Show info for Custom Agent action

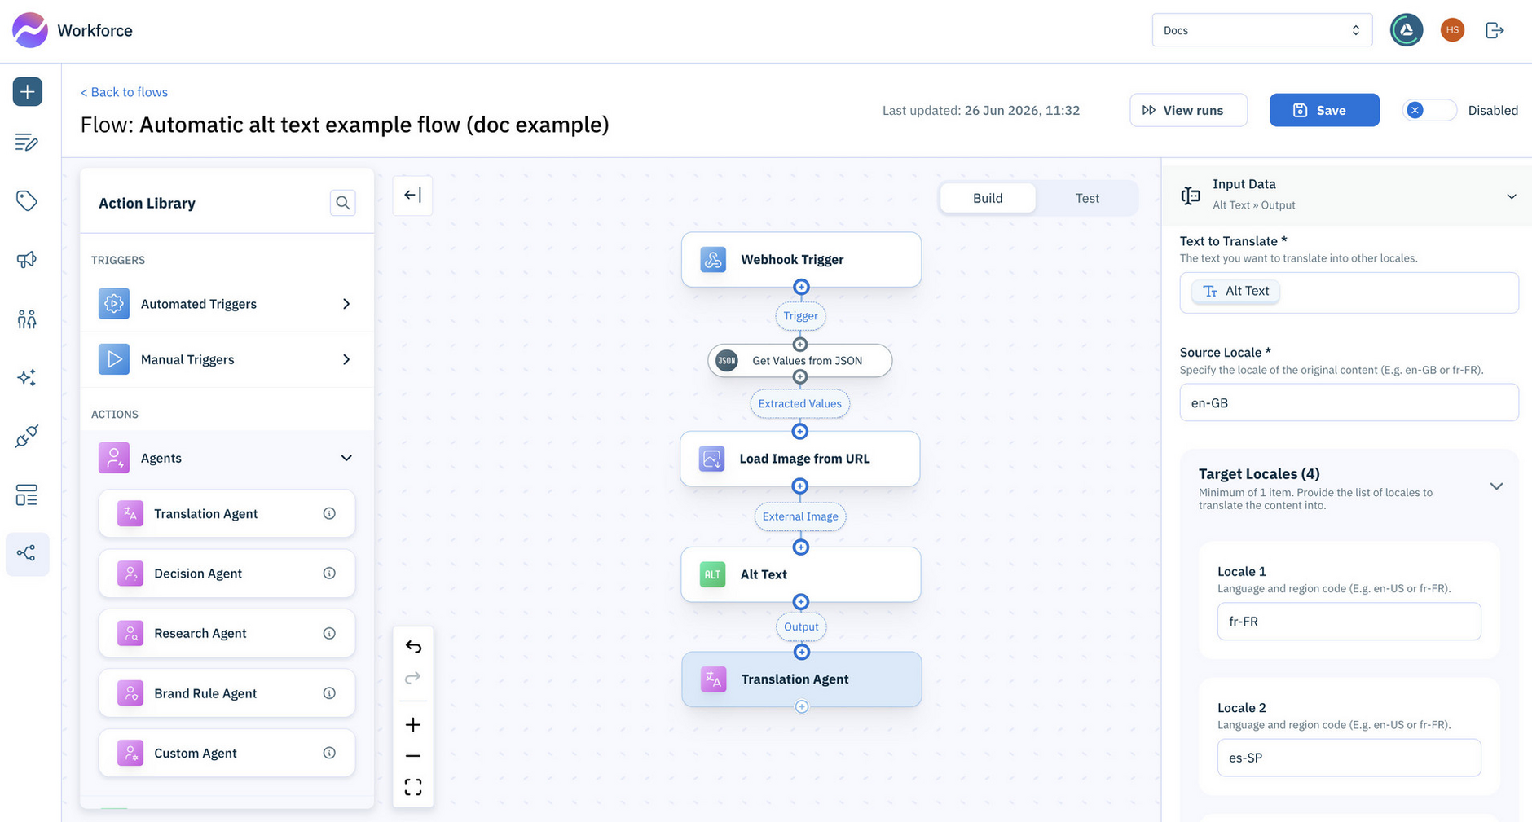(x=329, y=753)
